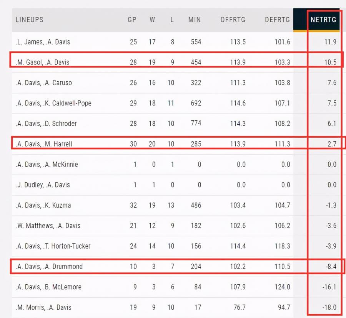
Task: Select the A. Davis, D. Schroder lineup
Action: coord(46,124)
